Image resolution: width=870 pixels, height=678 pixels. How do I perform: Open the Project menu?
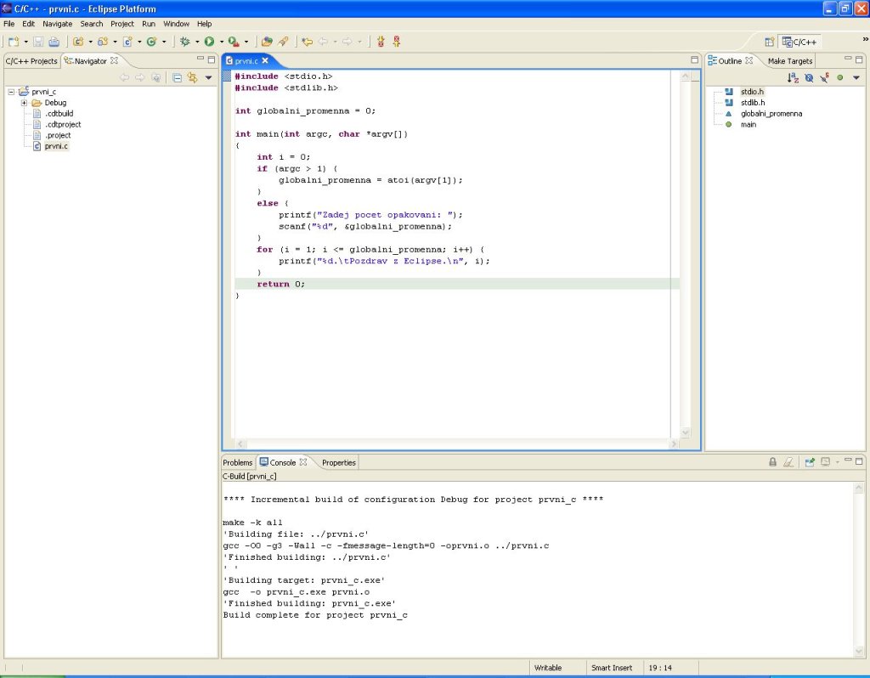[x=122, y=24]
